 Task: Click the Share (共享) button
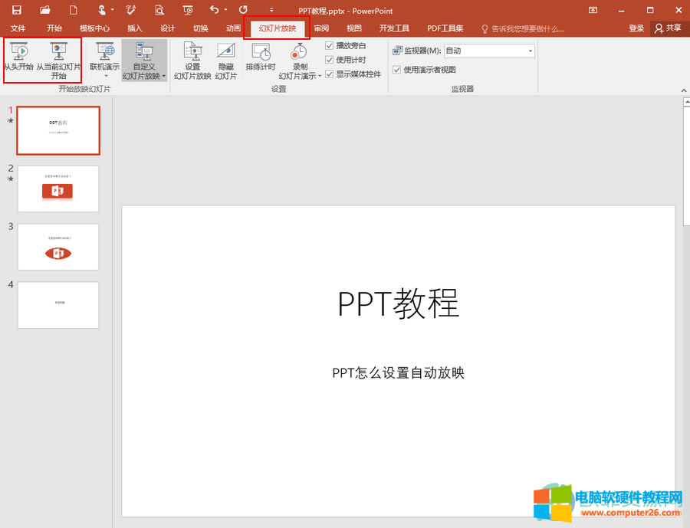pyautogui.click(x=669, y=28)
